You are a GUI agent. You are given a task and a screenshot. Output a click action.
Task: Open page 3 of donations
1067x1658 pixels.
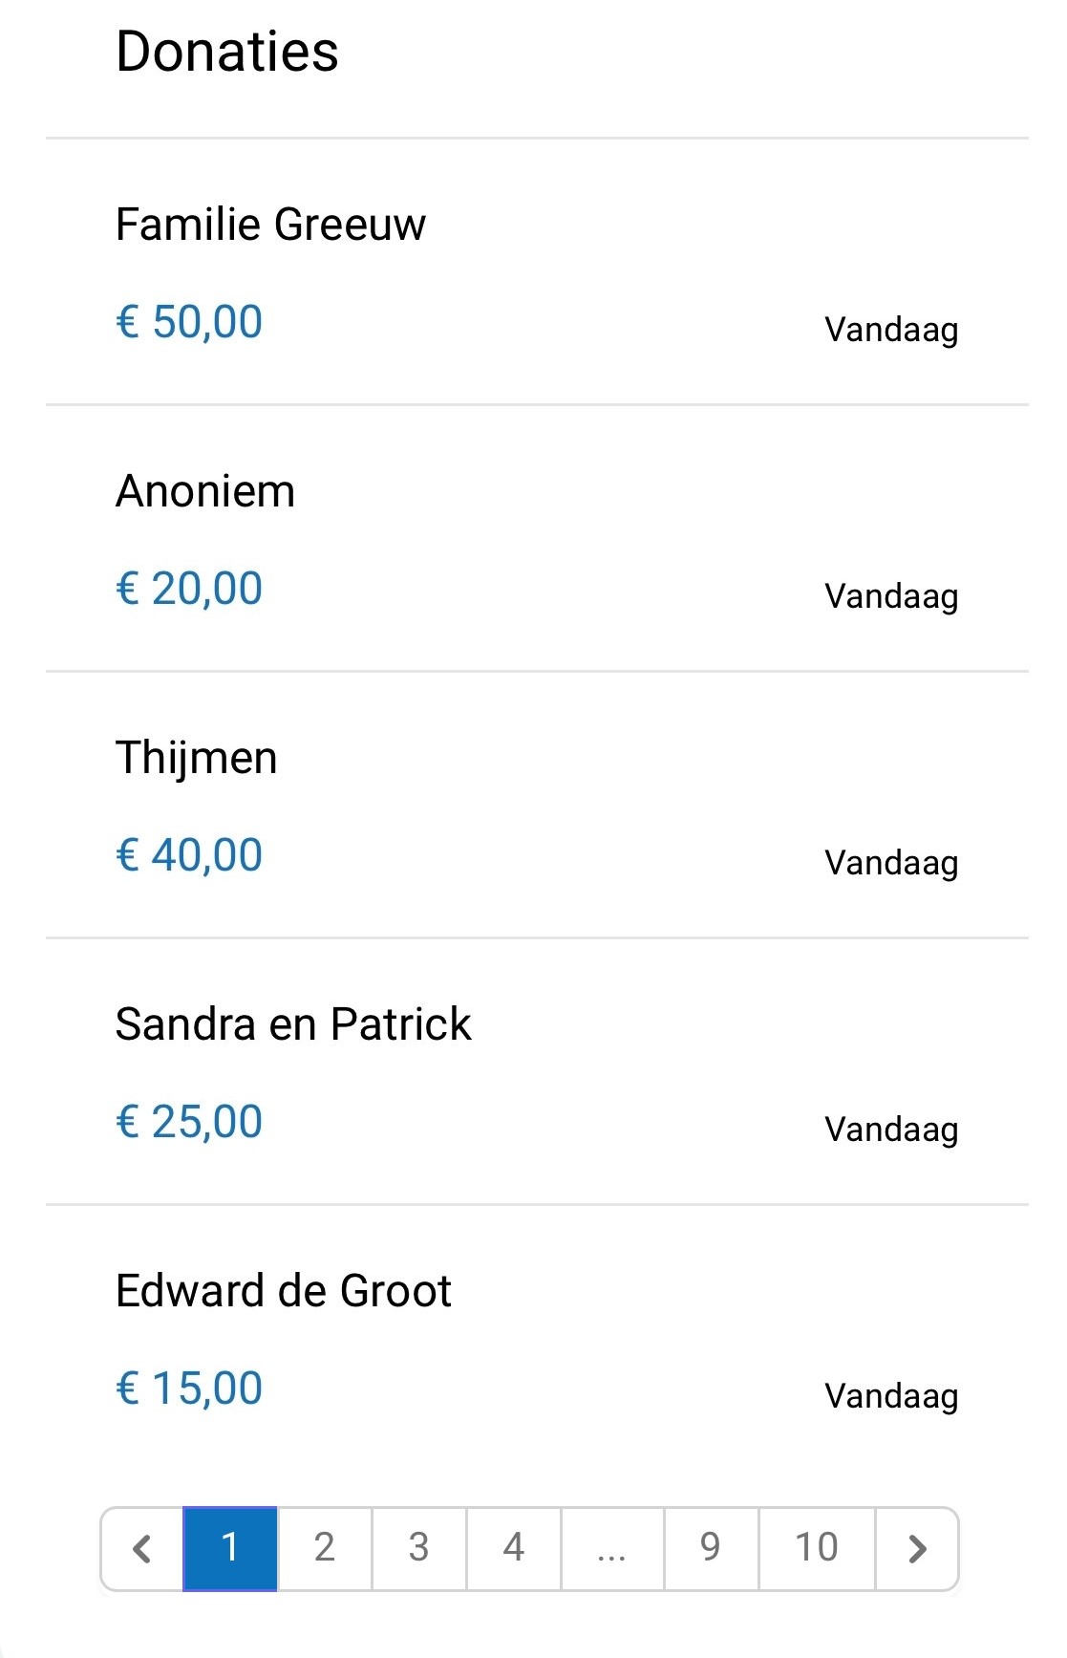click(x=418, y=1548)
